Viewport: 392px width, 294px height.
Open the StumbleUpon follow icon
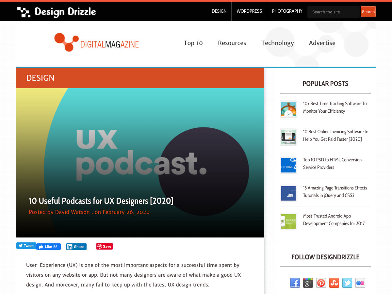[334, 283]
